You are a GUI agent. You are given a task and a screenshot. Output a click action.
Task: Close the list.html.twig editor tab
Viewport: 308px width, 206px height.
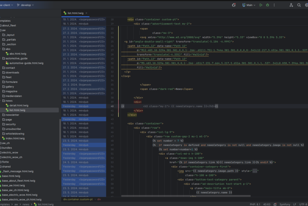click(87, 13)
